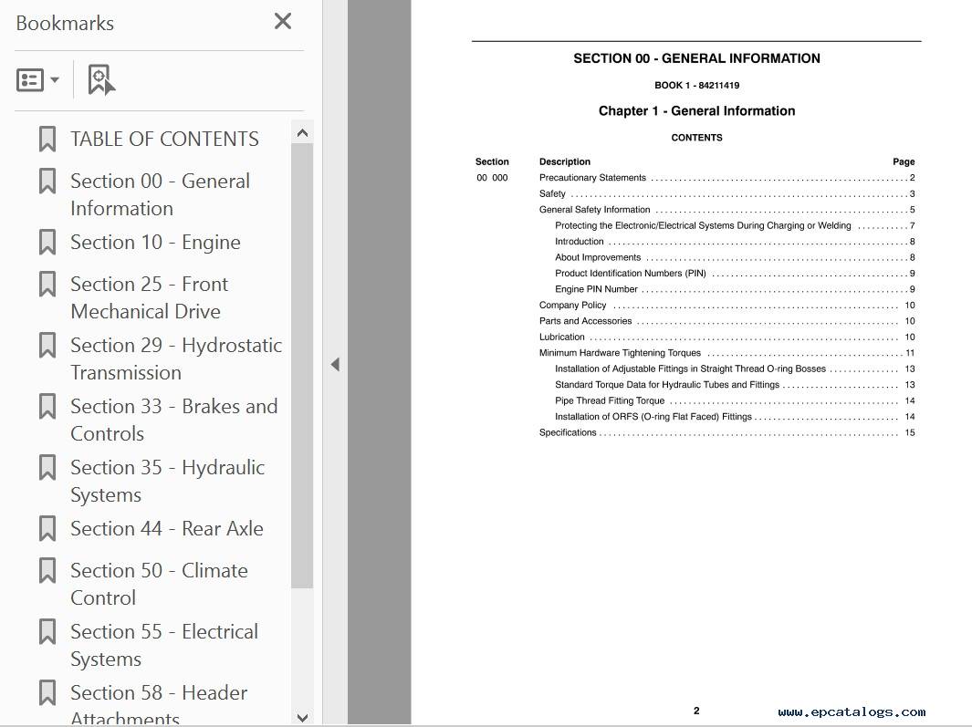This screenshot has height=727, width=972.
Task: Click the Lubrication contents entry
Action: point(726,338)
